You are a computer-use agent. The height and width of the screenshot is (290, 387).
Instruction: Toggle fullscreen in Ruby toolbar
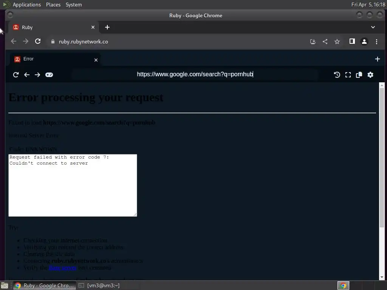(x=348, y=75)
